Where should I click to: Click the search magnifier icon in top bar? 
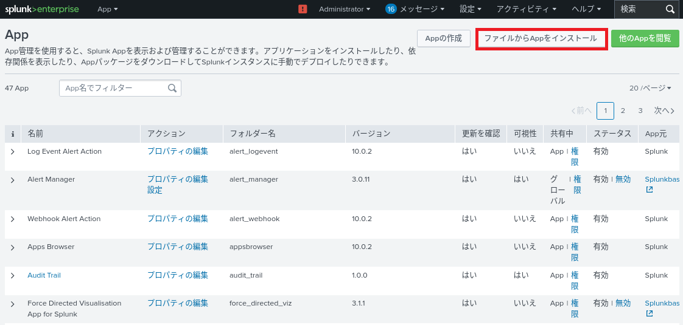(x=670, y=9)
